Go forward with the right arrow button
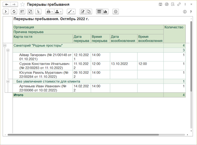Screen dimensions: 197x145 (14, 5)
